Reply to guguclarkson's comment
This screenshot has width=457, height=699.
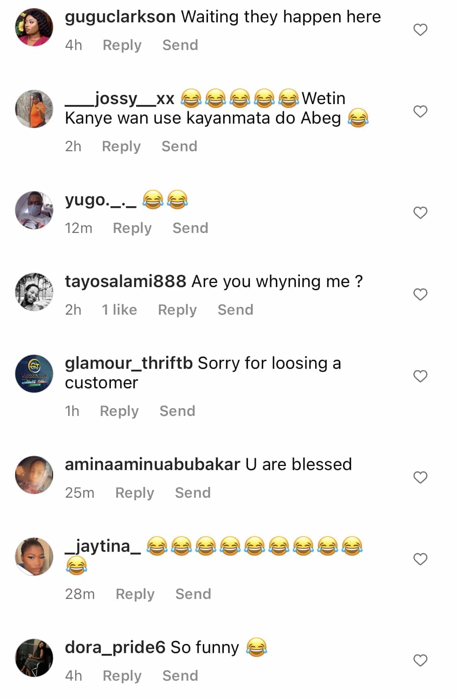(122, 45)
